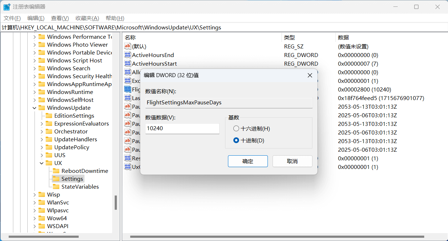The height and width of the screenshot is (241, 448).
Task: Select the UUS folder icon
Action: pos(49,155)
